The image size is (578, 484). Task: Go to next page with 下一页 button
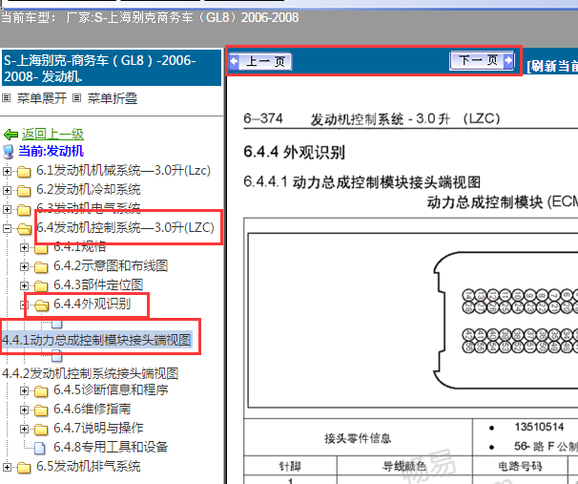point(483,60)
